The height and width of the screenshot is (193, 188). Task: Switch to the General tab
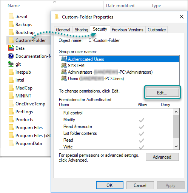click(63, 30)
